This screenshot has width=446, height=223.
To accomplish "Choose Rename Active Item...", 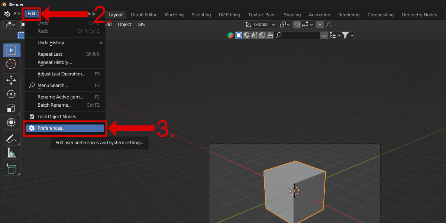I will coord(65,97).
